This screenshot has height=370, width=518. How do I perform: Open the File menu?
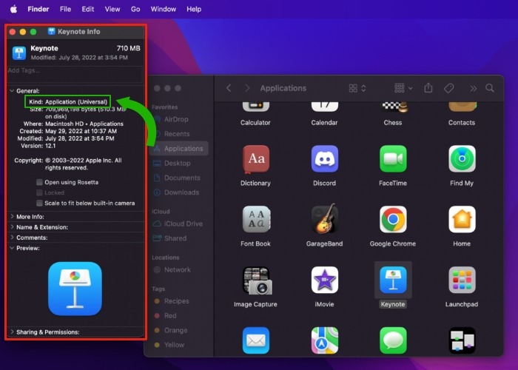click(65, 9)
